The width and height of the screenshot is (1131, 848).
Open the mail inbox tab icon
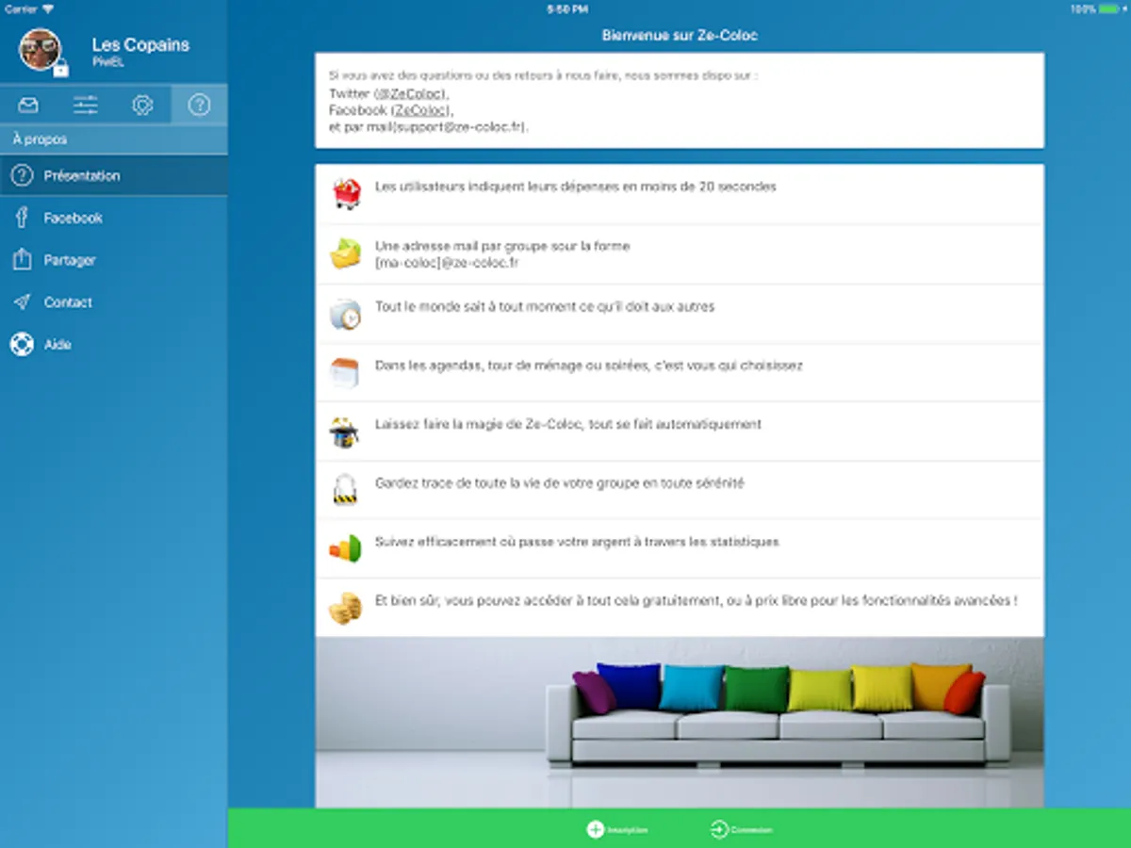[x=28, y=105]
